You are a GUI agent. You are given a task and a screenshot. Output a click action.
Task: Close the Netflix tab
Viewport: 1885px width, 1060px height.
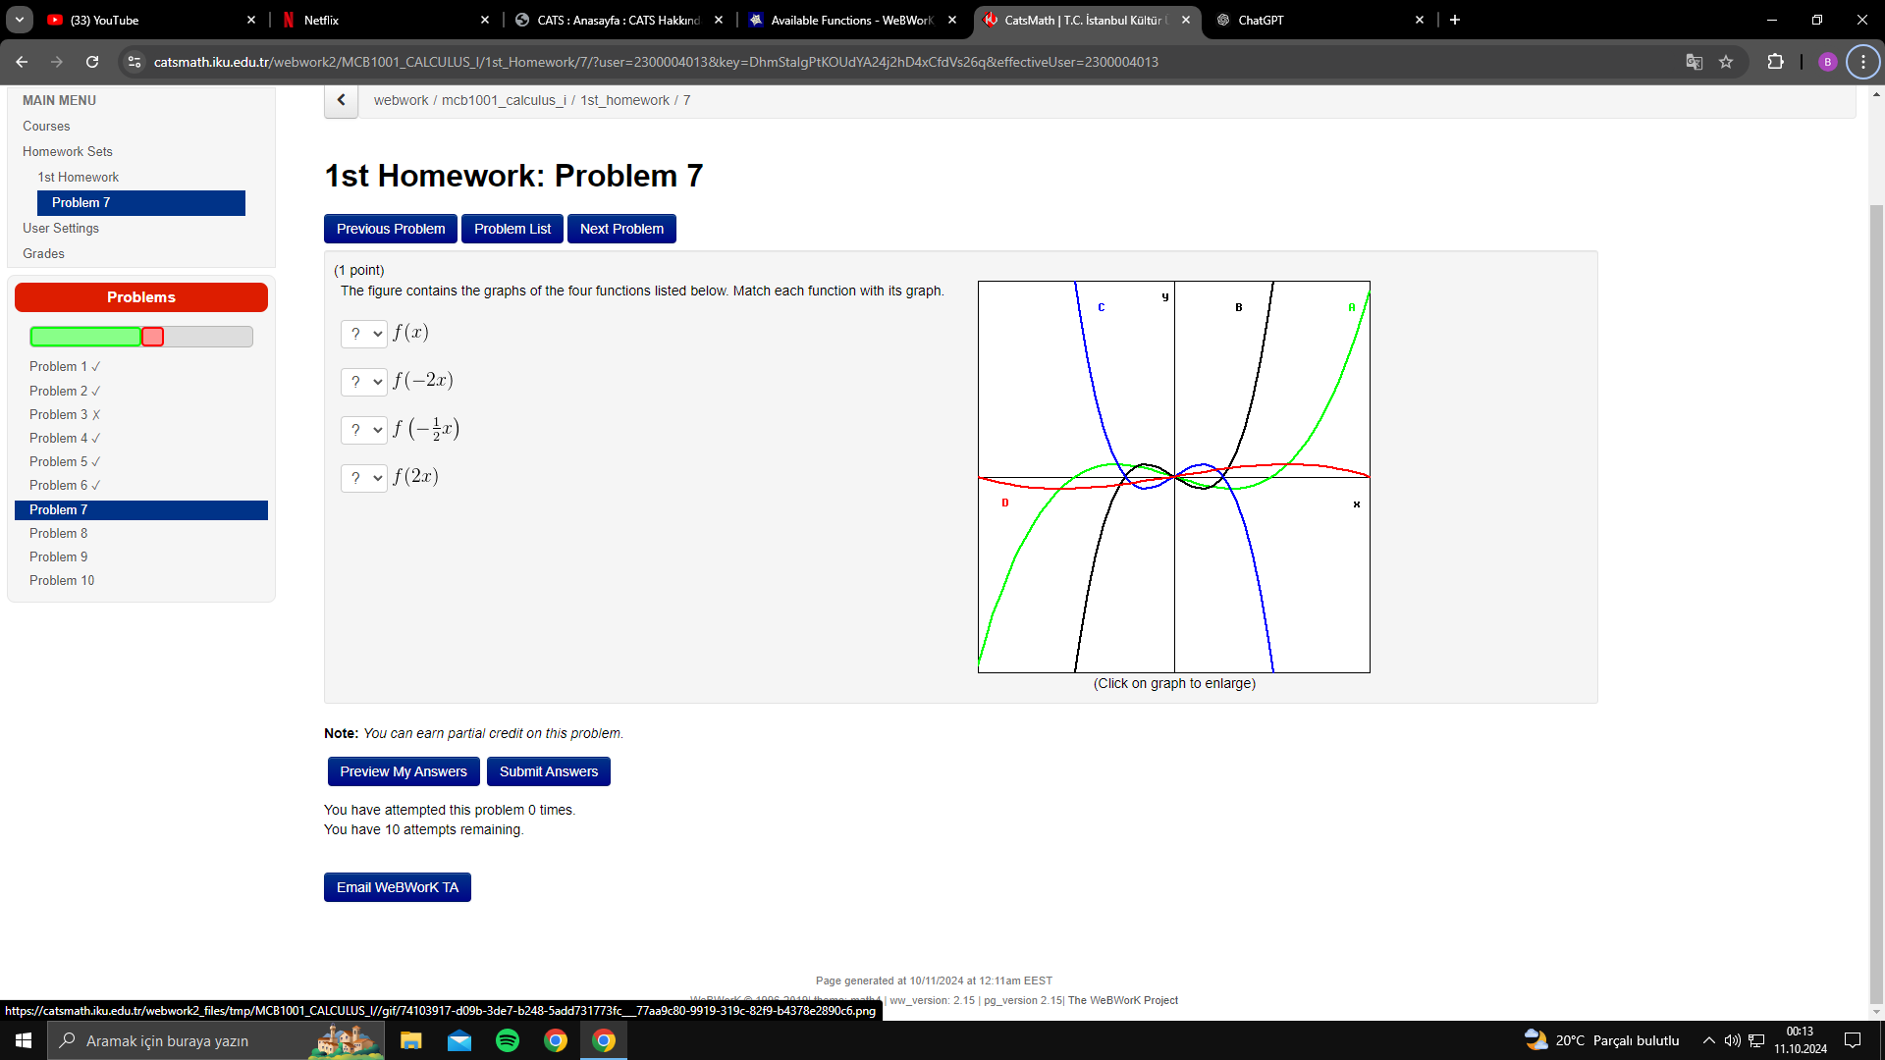(485, 20)
